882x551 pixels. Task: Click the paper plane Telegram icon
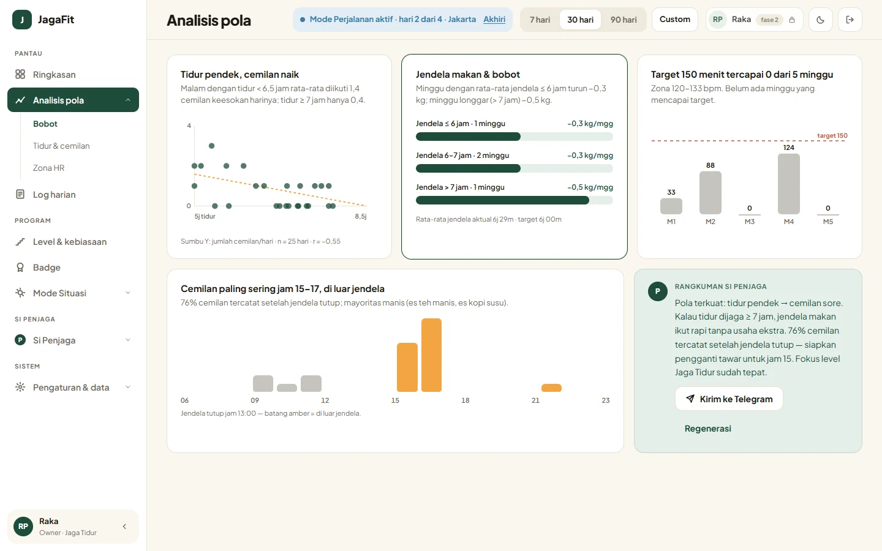pos(690,399)
